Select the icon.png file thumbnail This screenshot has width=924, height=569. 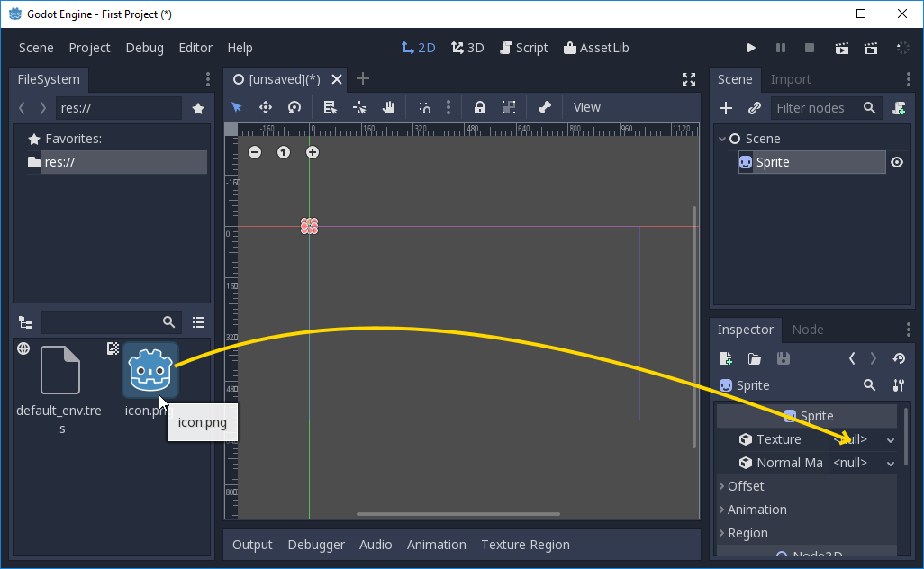[150, 371]
